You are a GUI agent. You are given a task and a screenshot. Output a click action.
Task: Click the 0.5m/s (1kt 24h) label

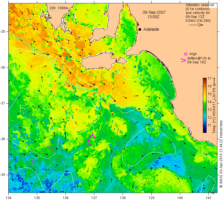click(x=198, y=21)
